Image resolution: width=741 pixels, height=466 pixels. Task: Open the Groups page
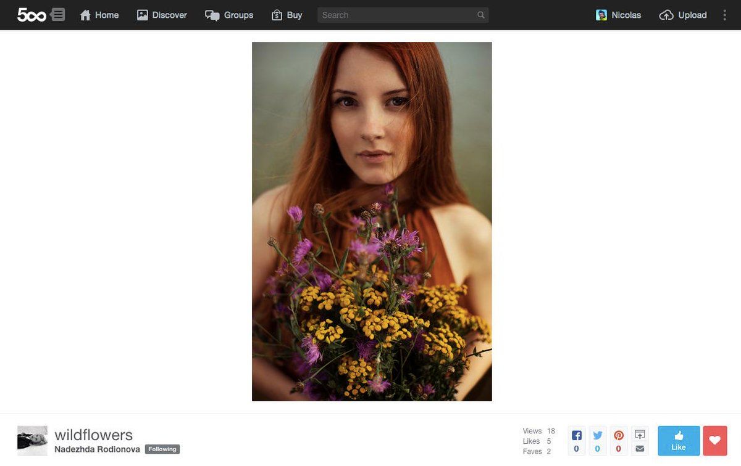[229, 15]
